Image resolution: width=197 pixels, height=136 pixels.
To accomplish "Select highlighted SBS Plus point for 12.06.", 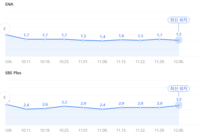I will pos(179,105).
